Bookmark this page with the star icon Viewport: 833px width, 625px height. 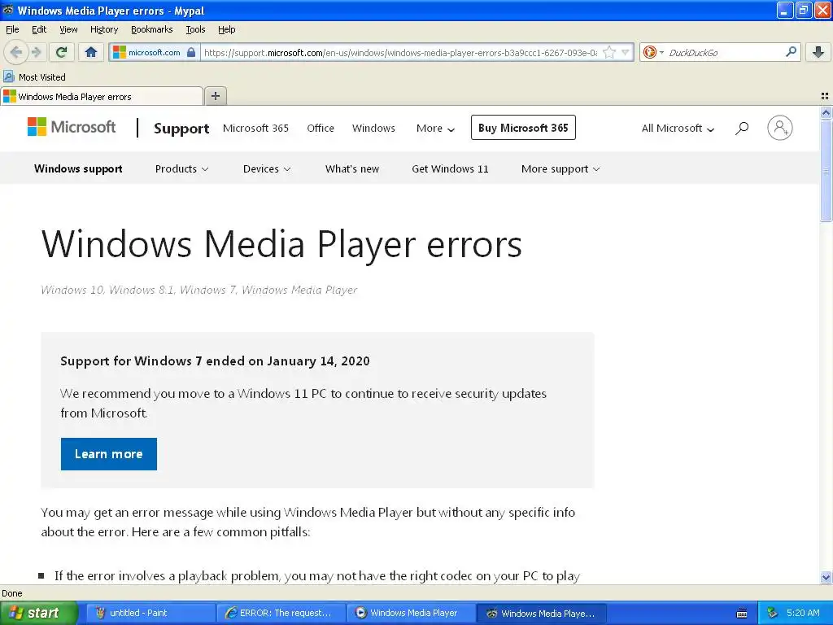pyautogui.click(x=609, y=52)
